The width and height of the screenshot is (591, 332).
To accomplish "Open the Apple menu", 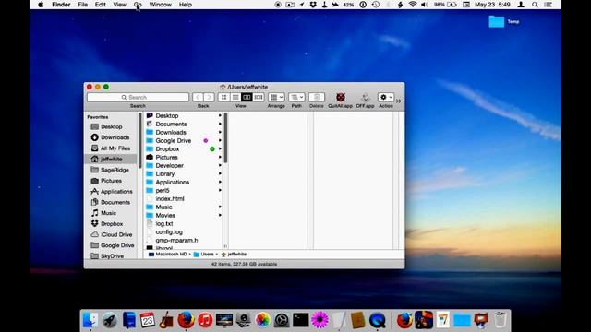I will point(41,5).
